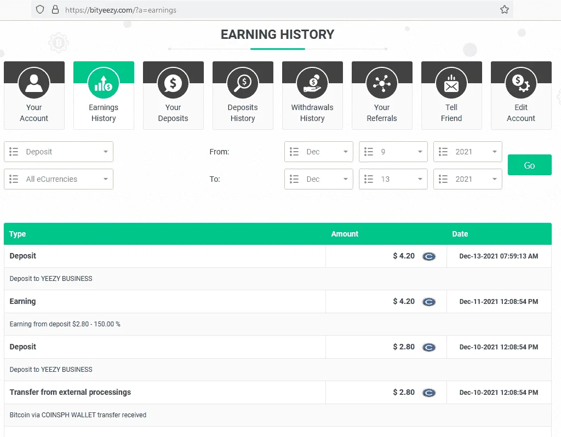Switch to Your Referrals tab label
This screenshot has width=561, height=437.
(382, 113)
